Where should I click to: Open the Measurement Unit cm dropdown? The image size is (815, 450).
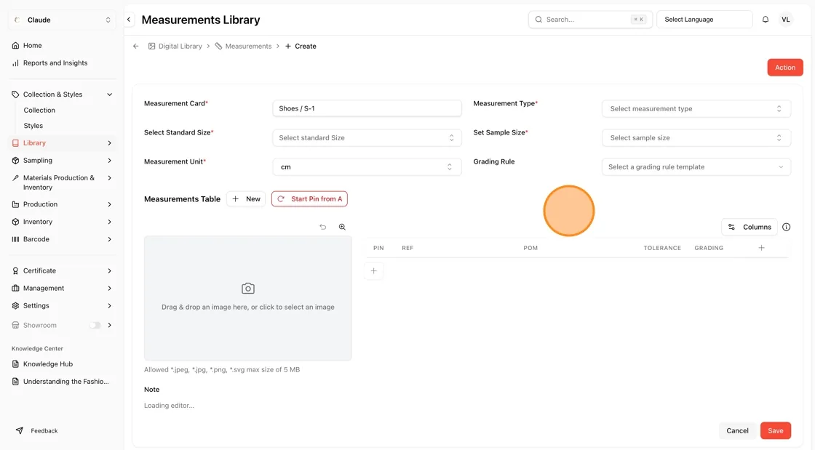coord(367,167)
